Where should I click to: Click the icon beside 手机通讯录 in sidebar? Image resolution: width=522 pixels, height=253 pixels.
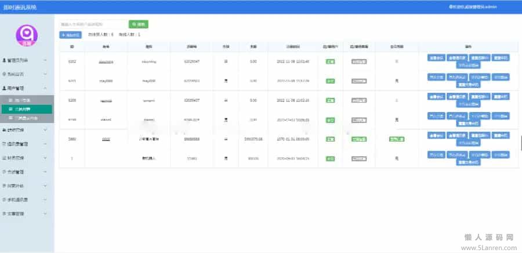pyautogui.click(x=4, y=200)
